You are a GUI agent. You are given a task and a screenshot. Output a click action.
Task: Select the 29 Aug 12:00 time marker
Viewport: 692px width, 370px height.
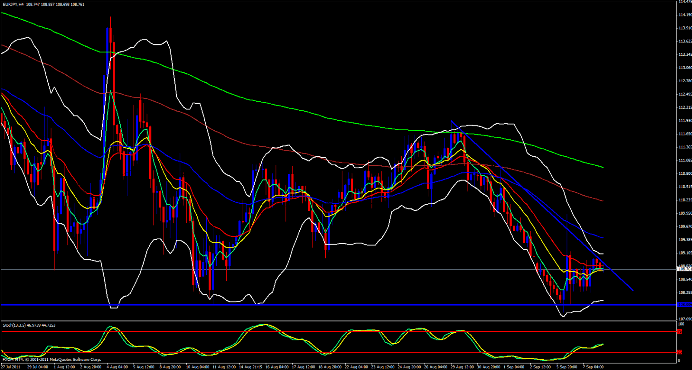tap(462, 367)
